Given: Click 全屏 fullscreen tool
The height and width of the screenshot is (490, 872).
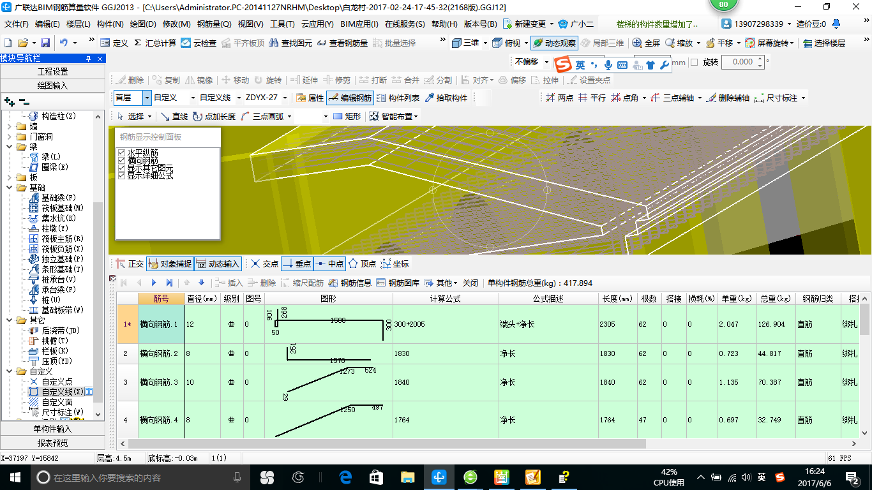Looking at the screenshot, I should pos(646,43).
